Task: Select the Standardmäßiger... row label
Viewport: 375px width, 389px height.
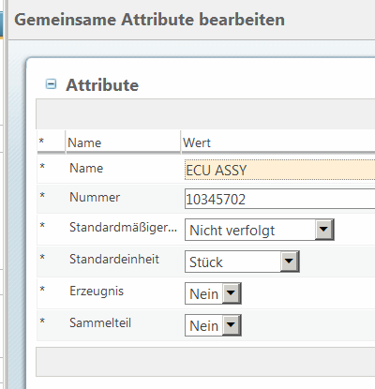Action: (123, 228)
